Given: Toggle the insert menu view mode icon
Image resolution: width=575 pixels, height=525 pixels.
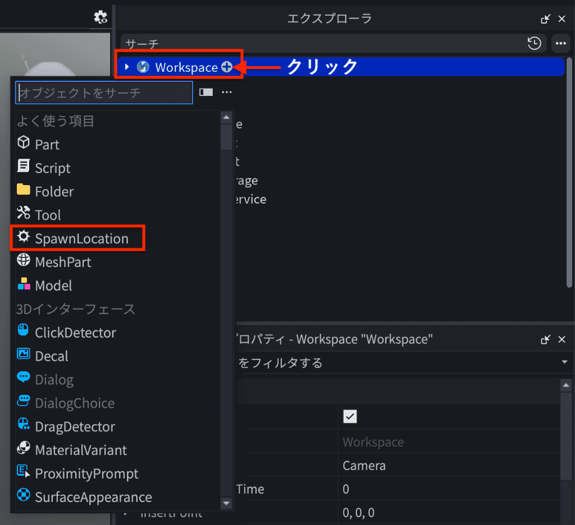Looking at the screenshot, I should 206,93.
